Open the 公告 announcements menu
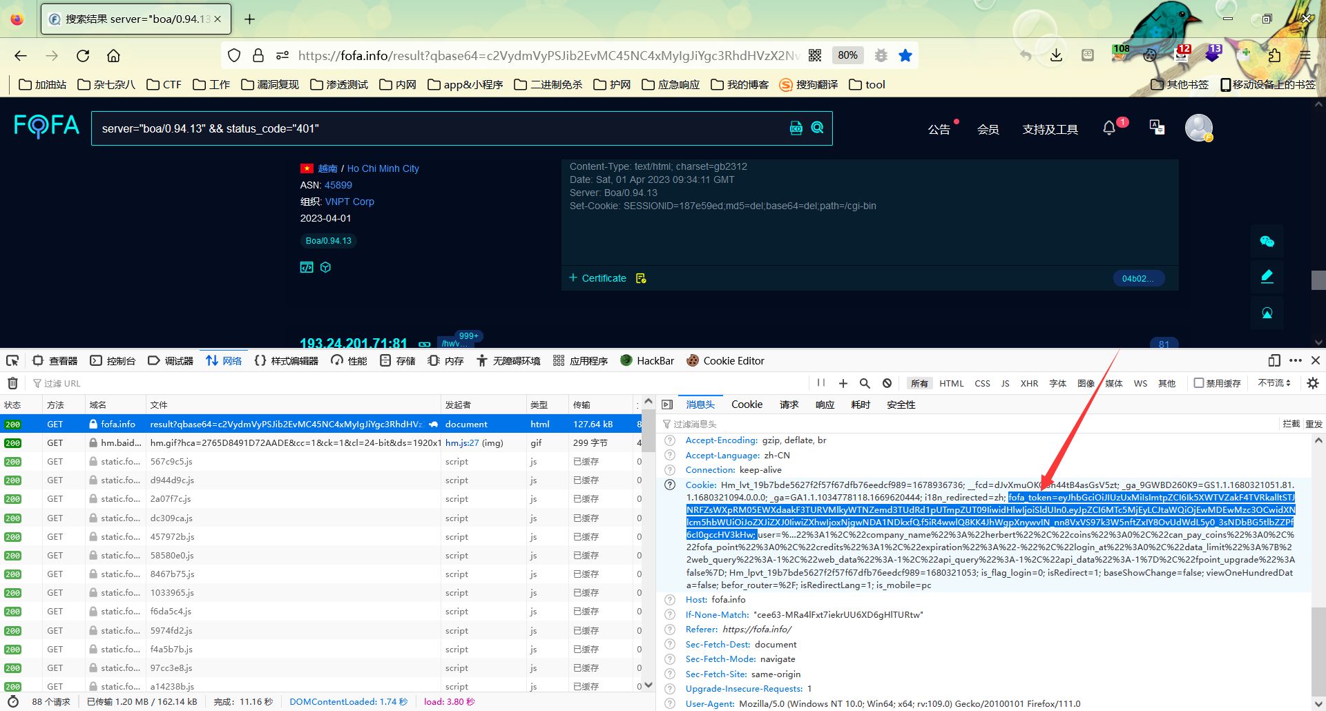 pyautogui.click(x=939, y=129)
